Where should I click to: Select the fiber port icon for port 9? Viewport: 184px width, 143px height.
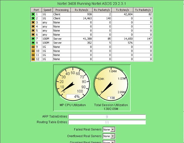33,47
